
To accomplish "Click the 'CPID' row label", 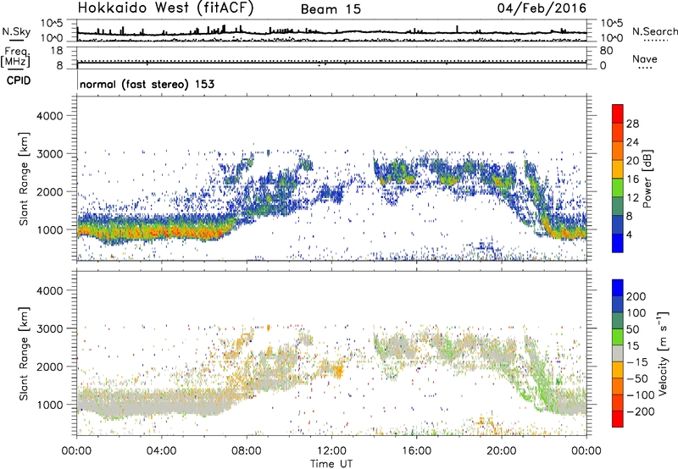I will coord(19,80).
